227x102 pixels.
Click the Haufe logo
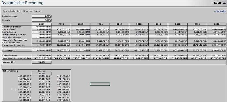[x=219, y=3]
